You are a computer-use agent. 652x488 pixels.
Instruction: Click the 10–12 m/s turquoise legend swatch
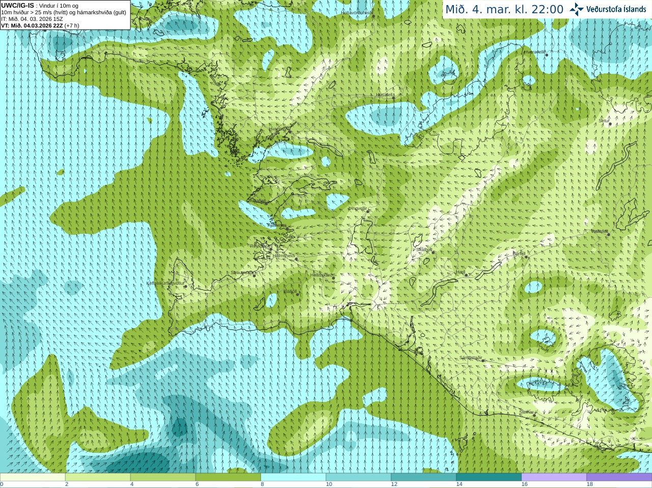359,477
